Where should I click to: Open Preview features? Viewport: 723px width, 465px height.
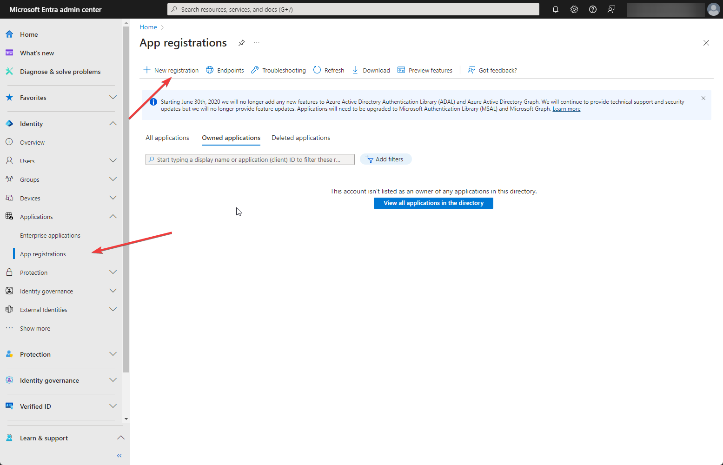pyautogui.click(x=425, y=70)
